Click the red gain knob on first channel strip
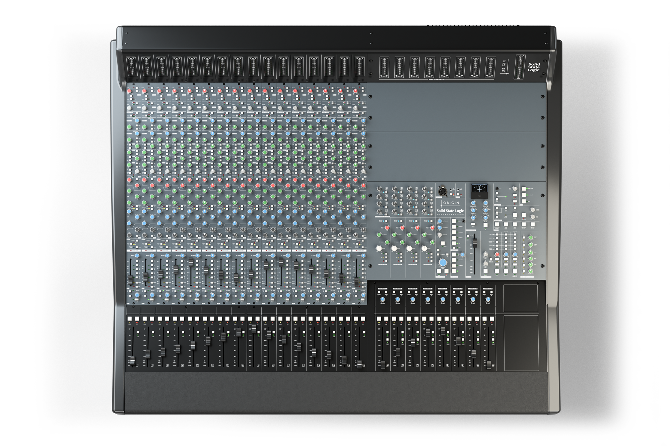The height and width of the screenshot is (446, 670). point(129,91)
